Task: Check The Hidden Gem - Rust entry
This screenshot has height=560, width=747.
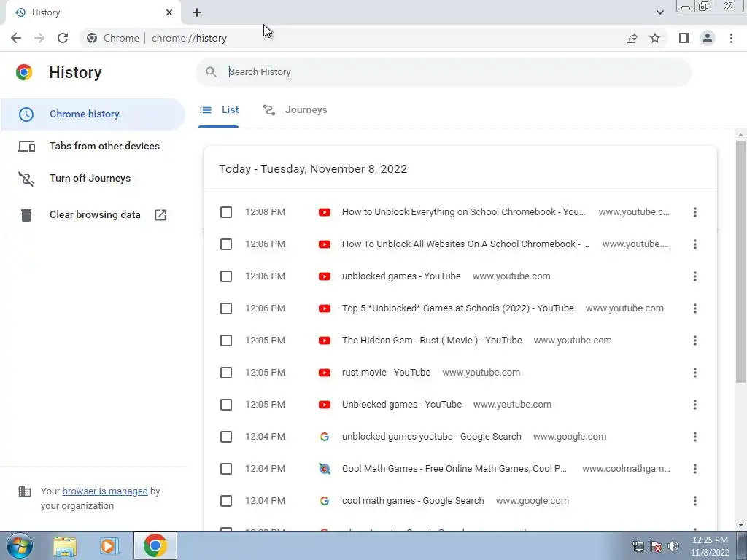Action: point(226,341)
